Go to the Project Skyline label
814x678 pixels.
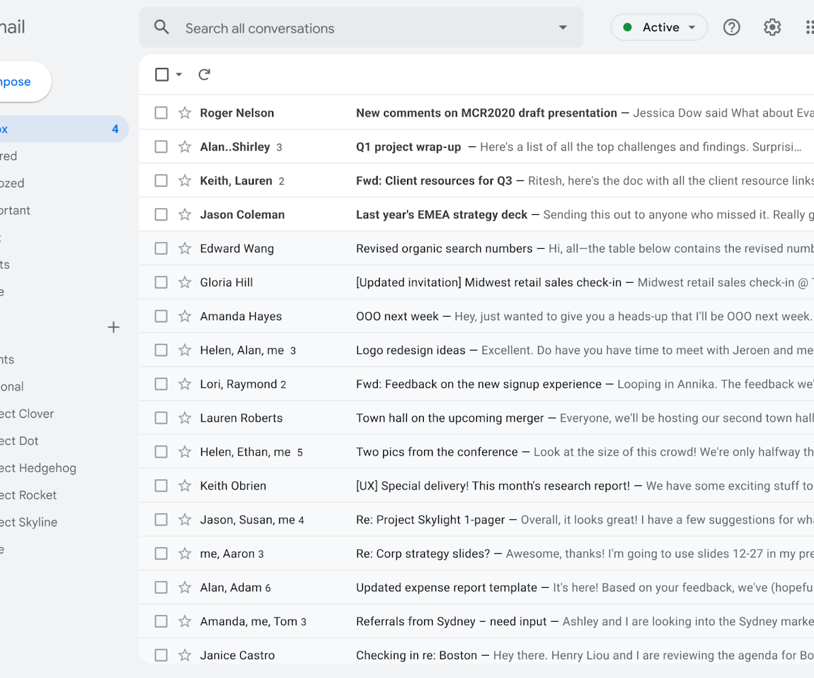(28, 522)
